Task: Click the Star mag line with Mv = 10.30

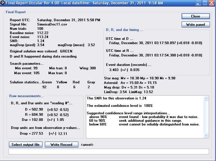Action: [x=140, y=78]
